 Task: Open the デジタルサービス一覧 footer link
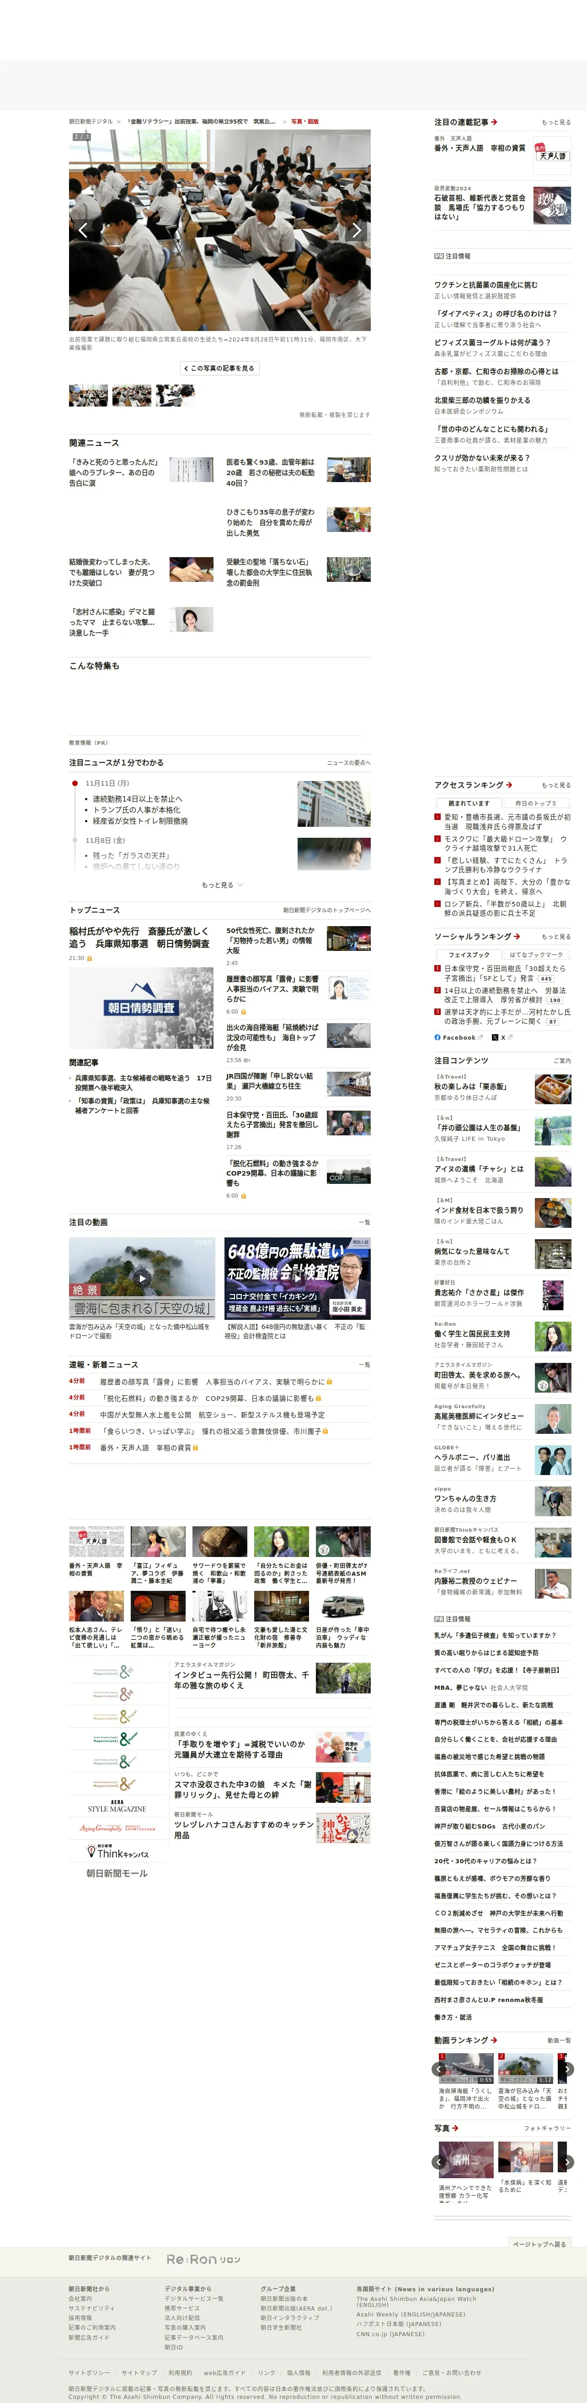pyautogui.click(x=194, y=2299)
